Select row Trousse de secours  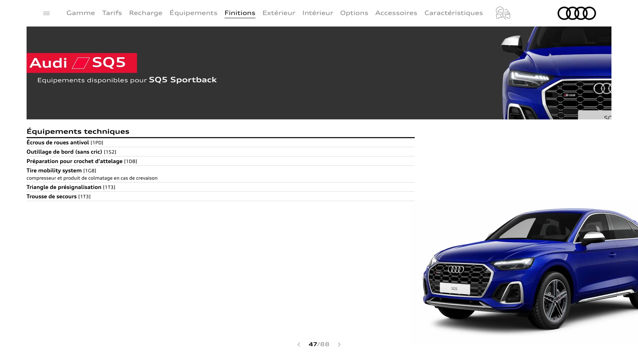pyautogui.click(x=220, y=196)
